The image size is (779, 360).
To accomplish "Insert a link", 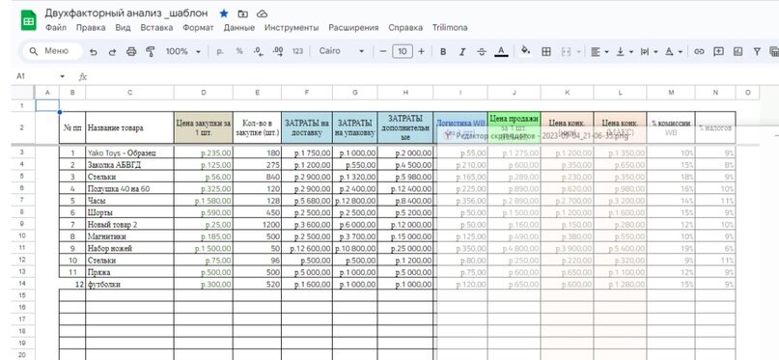I will (x=699, y=52).
